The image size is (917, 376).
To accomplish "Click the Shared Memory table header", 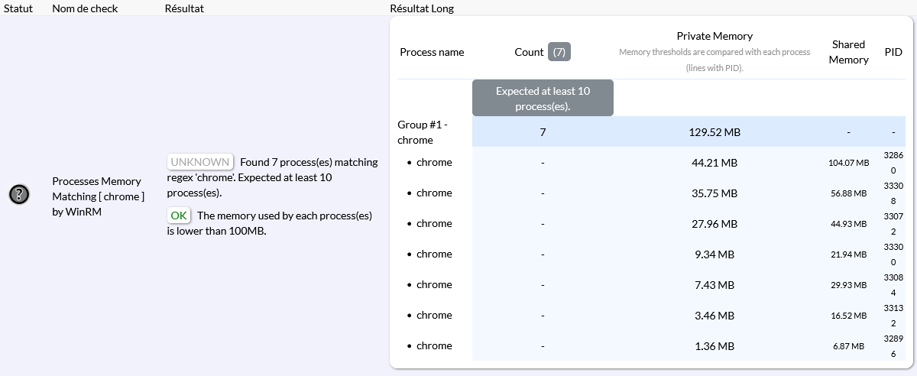I will [848, 52].
